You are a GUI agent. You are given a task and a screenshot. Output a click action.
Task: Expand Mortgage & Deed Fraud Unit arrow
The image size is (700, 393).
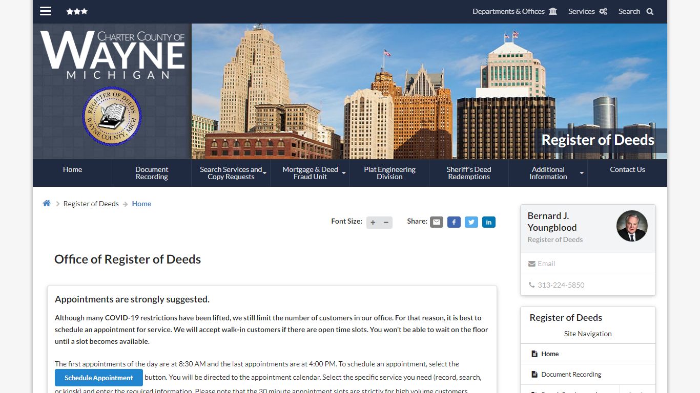pyautogui.click(x=344, y=173)
